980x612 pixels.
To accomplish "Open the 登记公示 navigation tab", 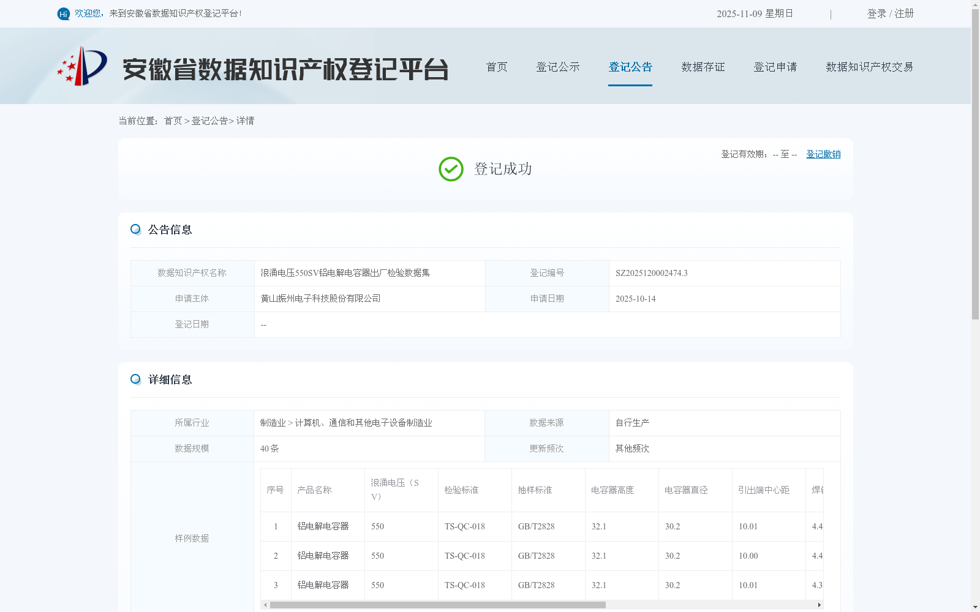I will 558,67.
